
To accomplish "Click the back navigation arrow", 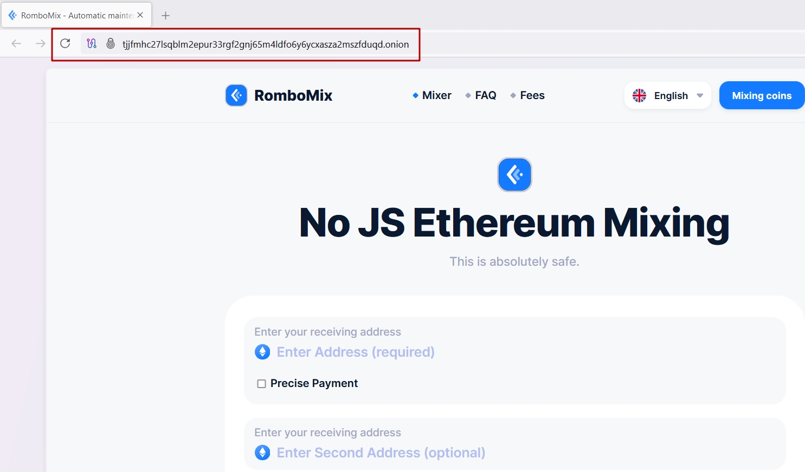I will click(16, 44).
